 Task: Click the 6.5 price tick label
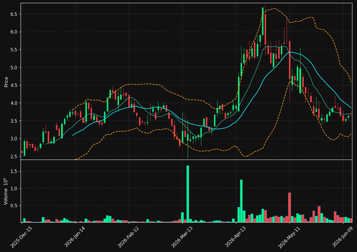[x=14, y=14]
